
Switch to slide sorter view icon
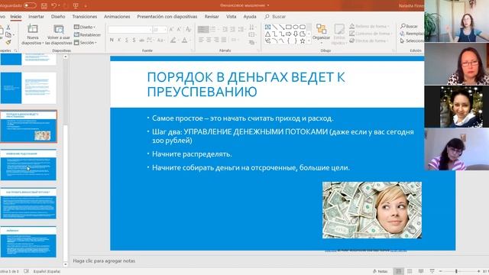[410, 271]
